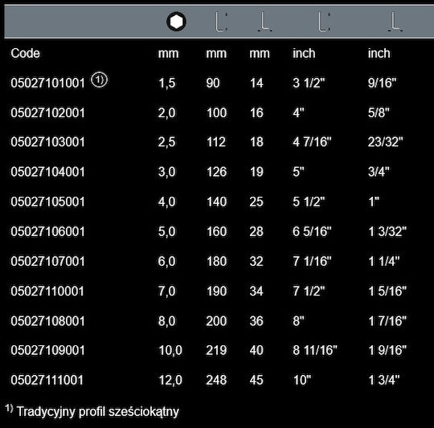Click the 10,0 mm size value

click(x=170, y=350)
